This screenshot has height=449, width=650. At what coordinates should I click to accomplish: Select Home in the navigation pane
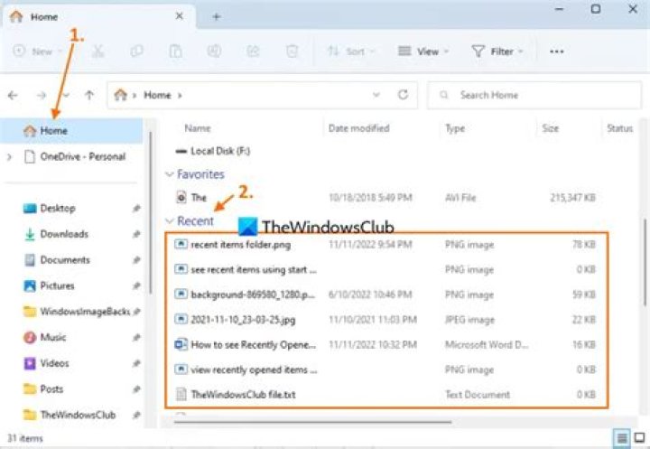tap(71, 131)
